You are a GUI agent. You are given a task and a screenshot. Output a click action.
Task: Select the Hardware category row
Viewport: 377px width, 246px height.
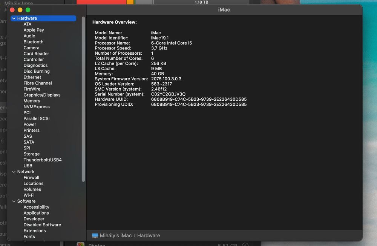coord(43,18)
